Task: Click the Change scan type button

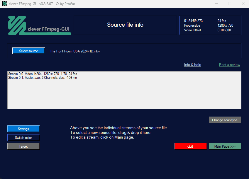Action: click(225, 120)
